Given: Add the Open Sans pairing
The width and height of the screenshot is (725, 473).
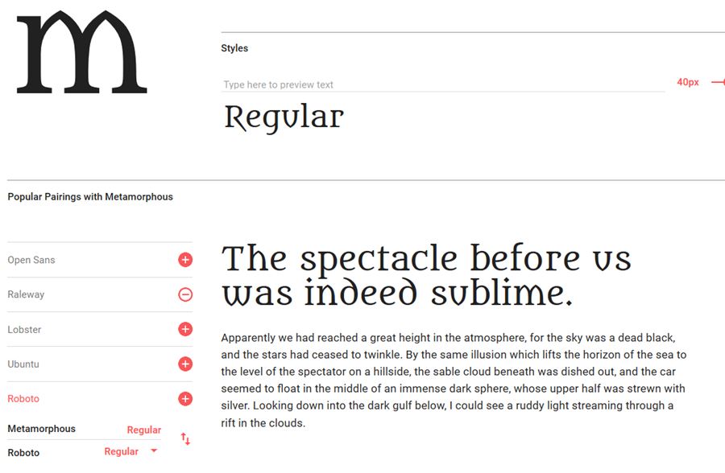Looking at the screenshot, I should [x=185, y=260].
